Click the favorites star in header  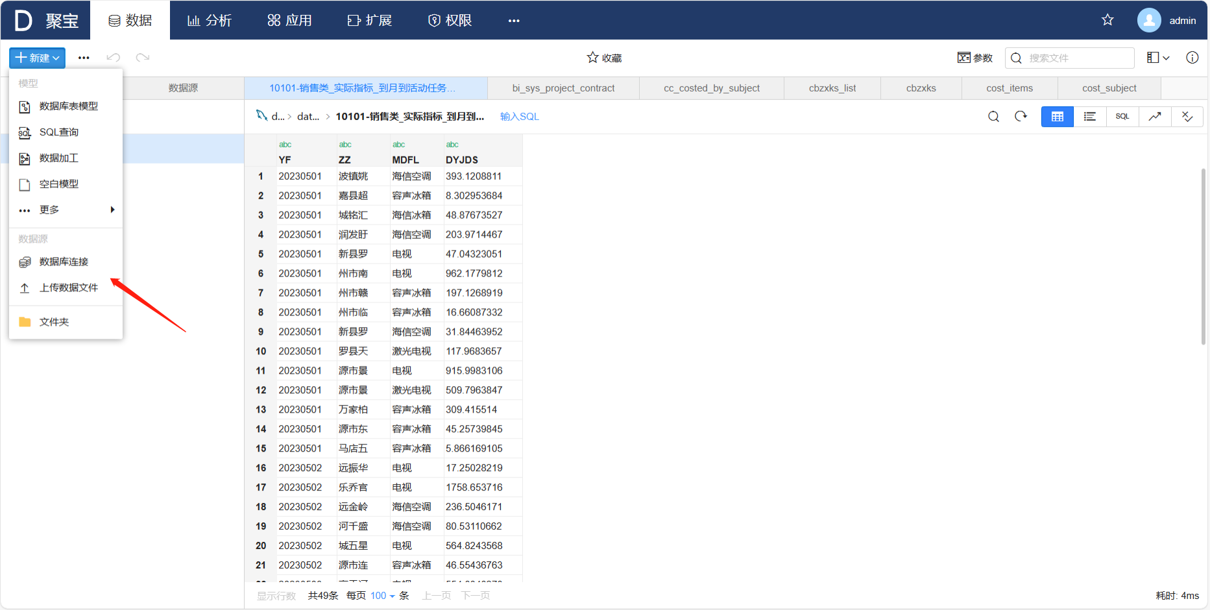pos(1107,20)
